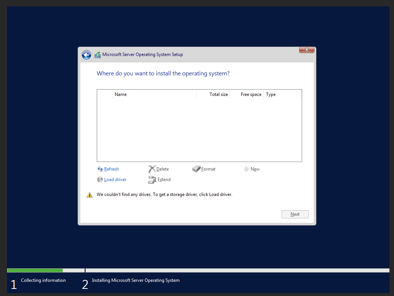Click the New partition starburst icon
The height and width of the screenshot is (296, 394).
pyautogui.click(x=246, y=169)
